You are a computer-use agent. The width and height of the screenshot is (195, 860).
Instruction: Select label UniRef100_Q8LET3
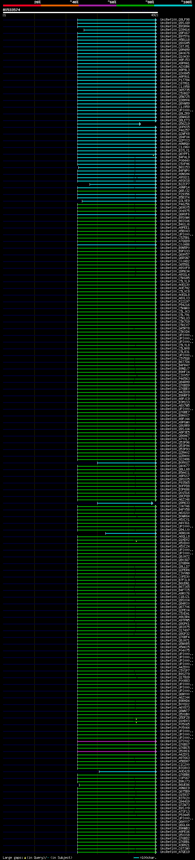pyautogui.click(x=175, y=121)
